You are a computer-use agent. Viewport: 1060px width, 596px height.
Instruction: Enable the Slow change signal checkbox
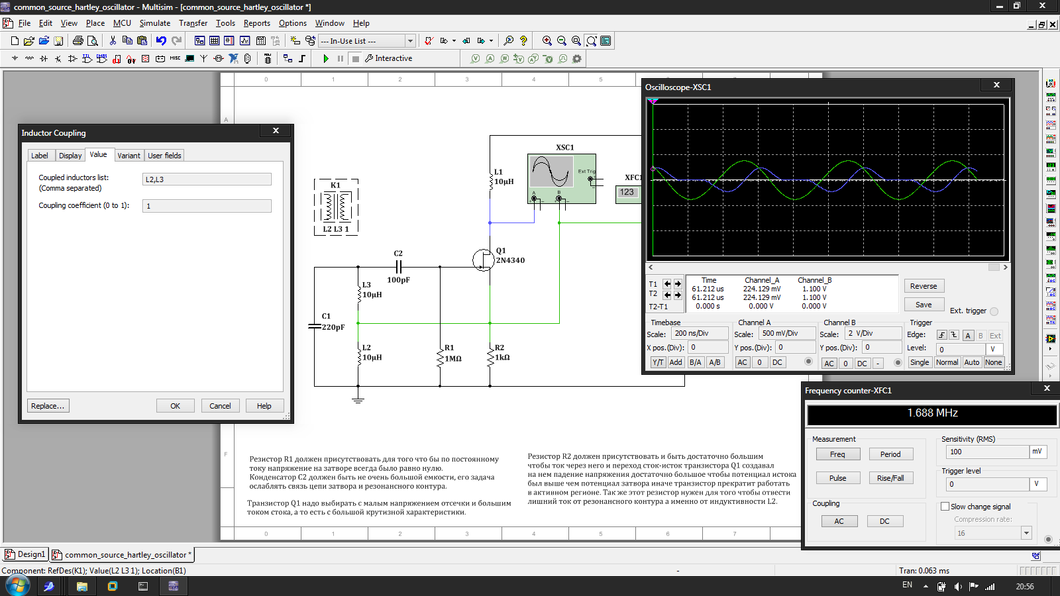[x=945, y=507]
